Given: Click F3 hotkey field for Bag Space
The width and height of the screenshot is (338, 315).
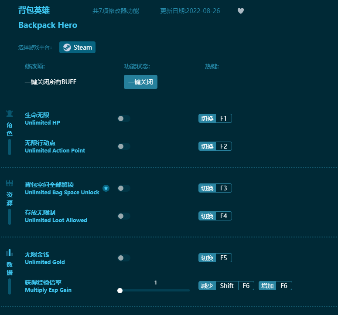Looking at the screenshot, I should point(224,188).
